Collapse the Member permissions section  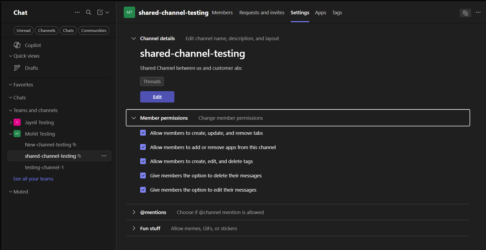click(134, 118)
